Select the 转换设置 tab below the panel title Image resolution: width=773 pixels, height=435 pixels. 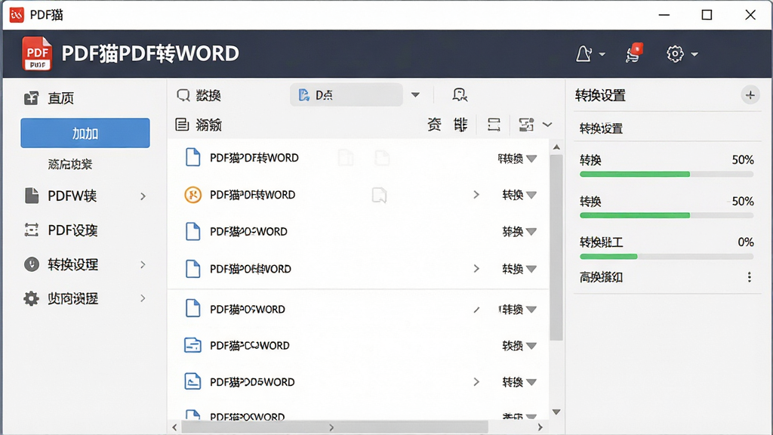tap(601, 128)
